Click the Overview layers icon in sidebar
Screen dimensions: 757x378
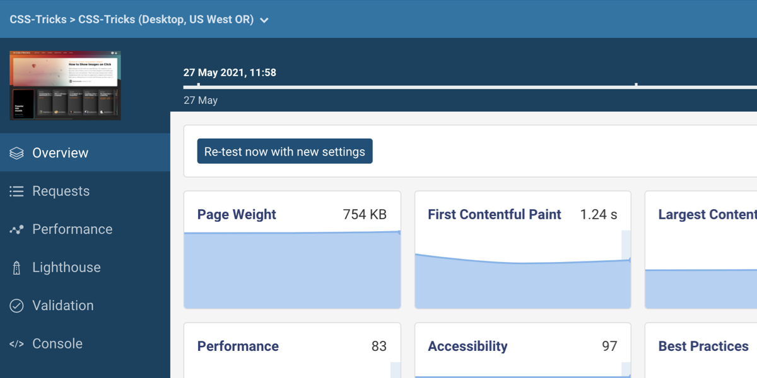[16, 153]
